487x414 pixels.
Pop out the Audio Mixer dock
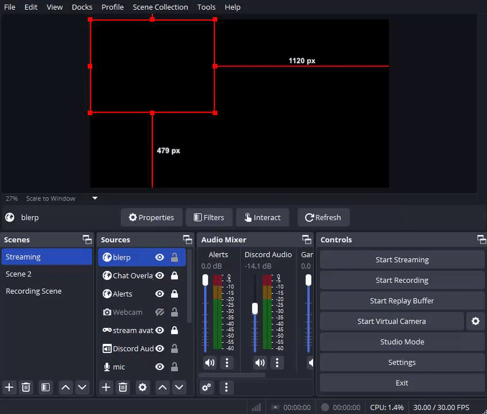coord(306,240)
